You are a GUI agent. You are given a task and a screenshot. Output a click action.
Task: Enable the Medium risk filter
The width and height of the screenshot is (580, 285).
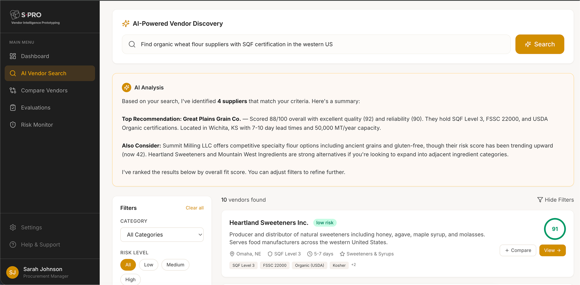[175, 264]
